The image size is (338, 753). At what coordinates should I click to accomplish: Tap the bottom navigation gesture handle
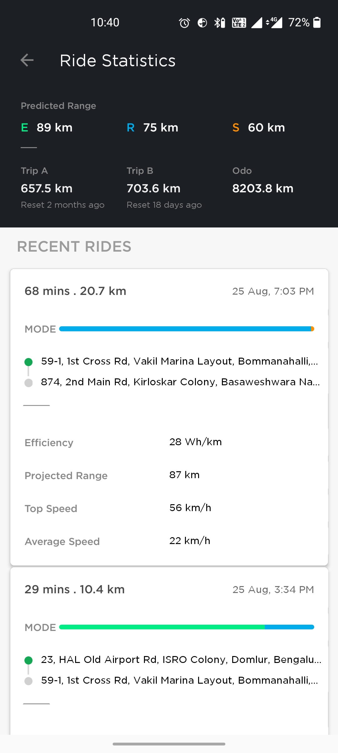pos(169,744)
